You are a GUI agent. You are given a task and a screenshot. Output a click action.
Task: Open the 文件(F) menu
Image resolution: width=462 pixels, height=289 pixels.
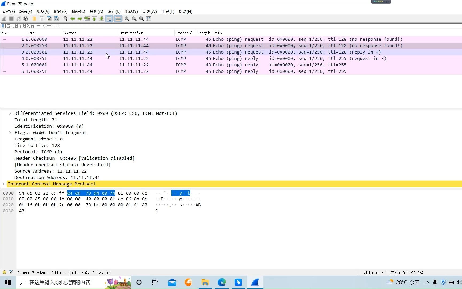[9, 12]
